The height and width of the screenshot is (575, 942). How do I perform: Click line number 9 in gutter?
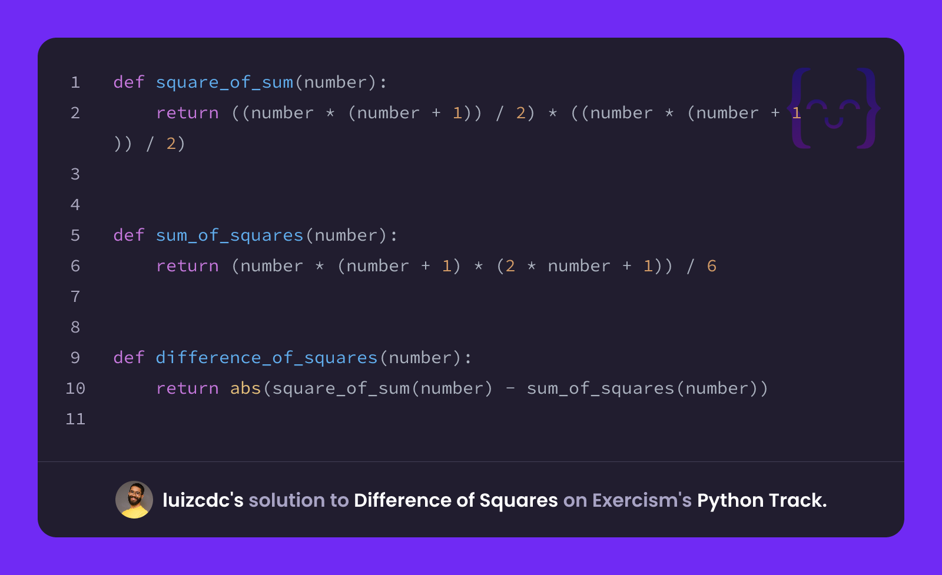75,358
